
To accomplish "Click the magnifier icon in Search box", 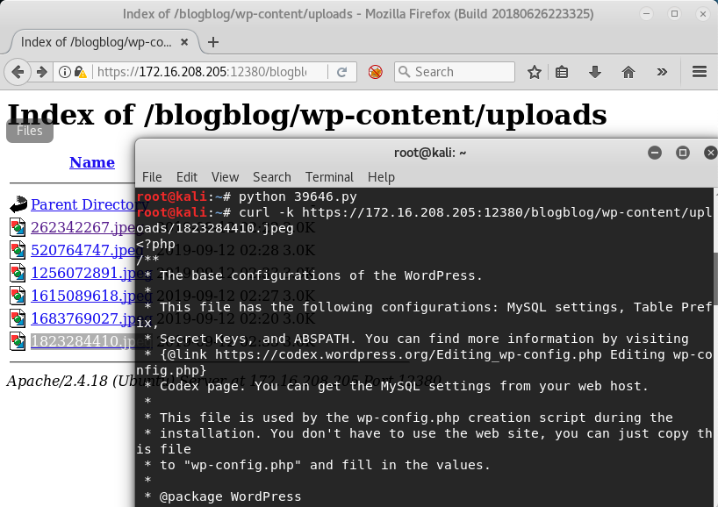I will coord(404,72).
